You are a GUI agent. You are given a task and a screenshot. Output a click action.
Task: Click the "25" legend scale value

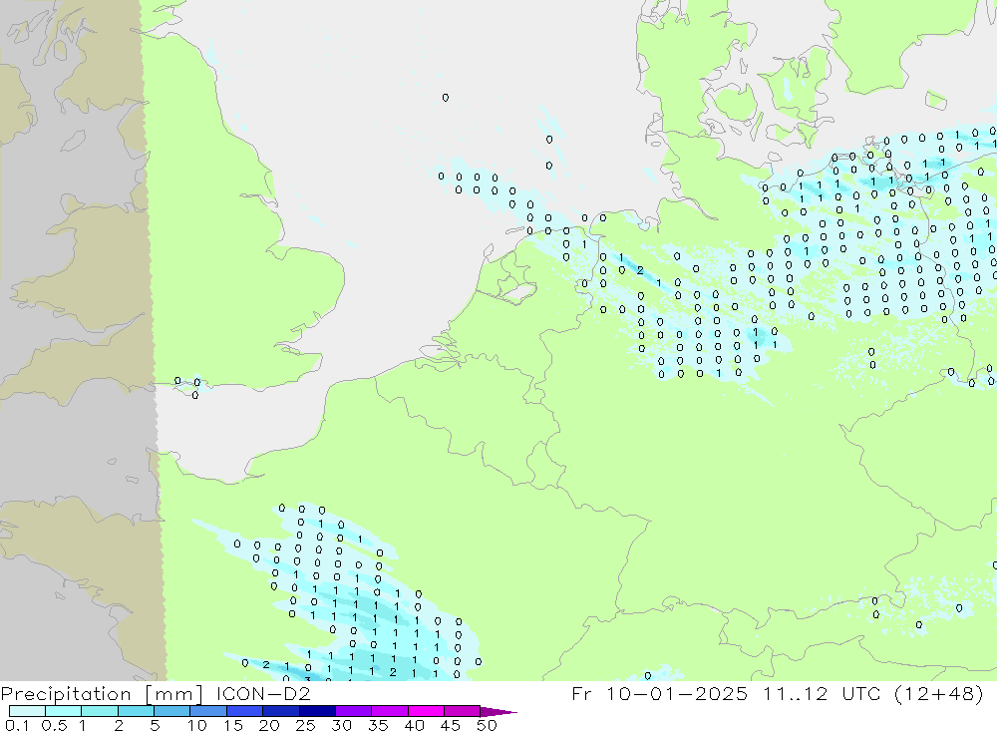pos(305,725)
